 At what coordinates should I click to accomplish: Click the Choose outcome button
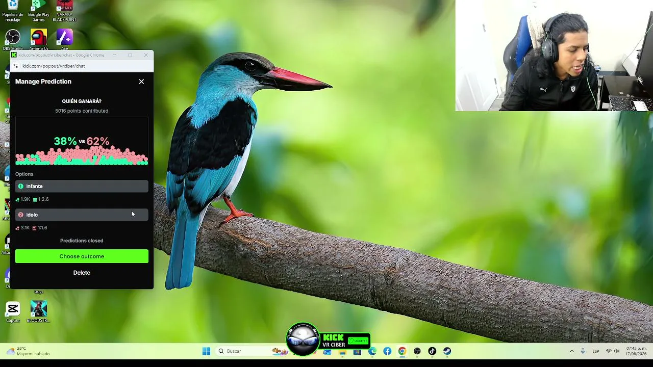[x=82, y=256]
